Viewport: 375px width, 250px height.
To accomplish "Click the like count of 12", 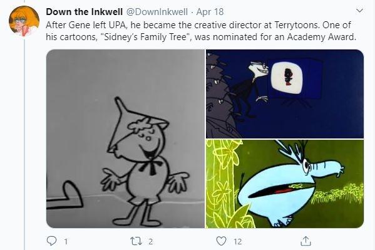I will [x=238, y=241].
